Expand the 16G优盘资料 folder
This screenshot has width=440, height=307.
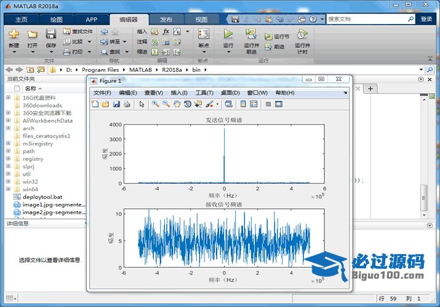click(x=8, y=98)
